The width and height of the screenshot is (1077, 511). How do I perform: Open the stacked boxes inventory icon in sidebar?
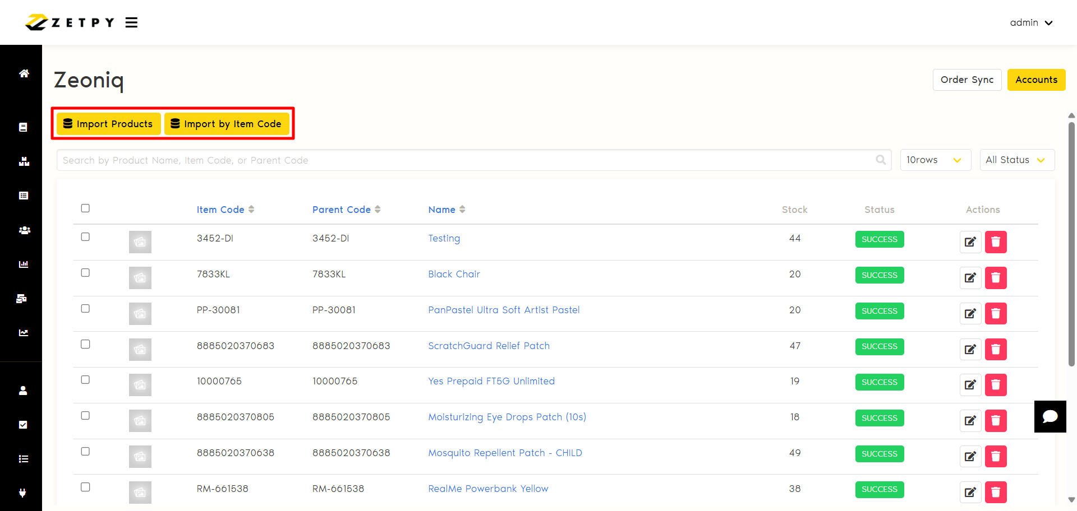click(x=24, y=161)
